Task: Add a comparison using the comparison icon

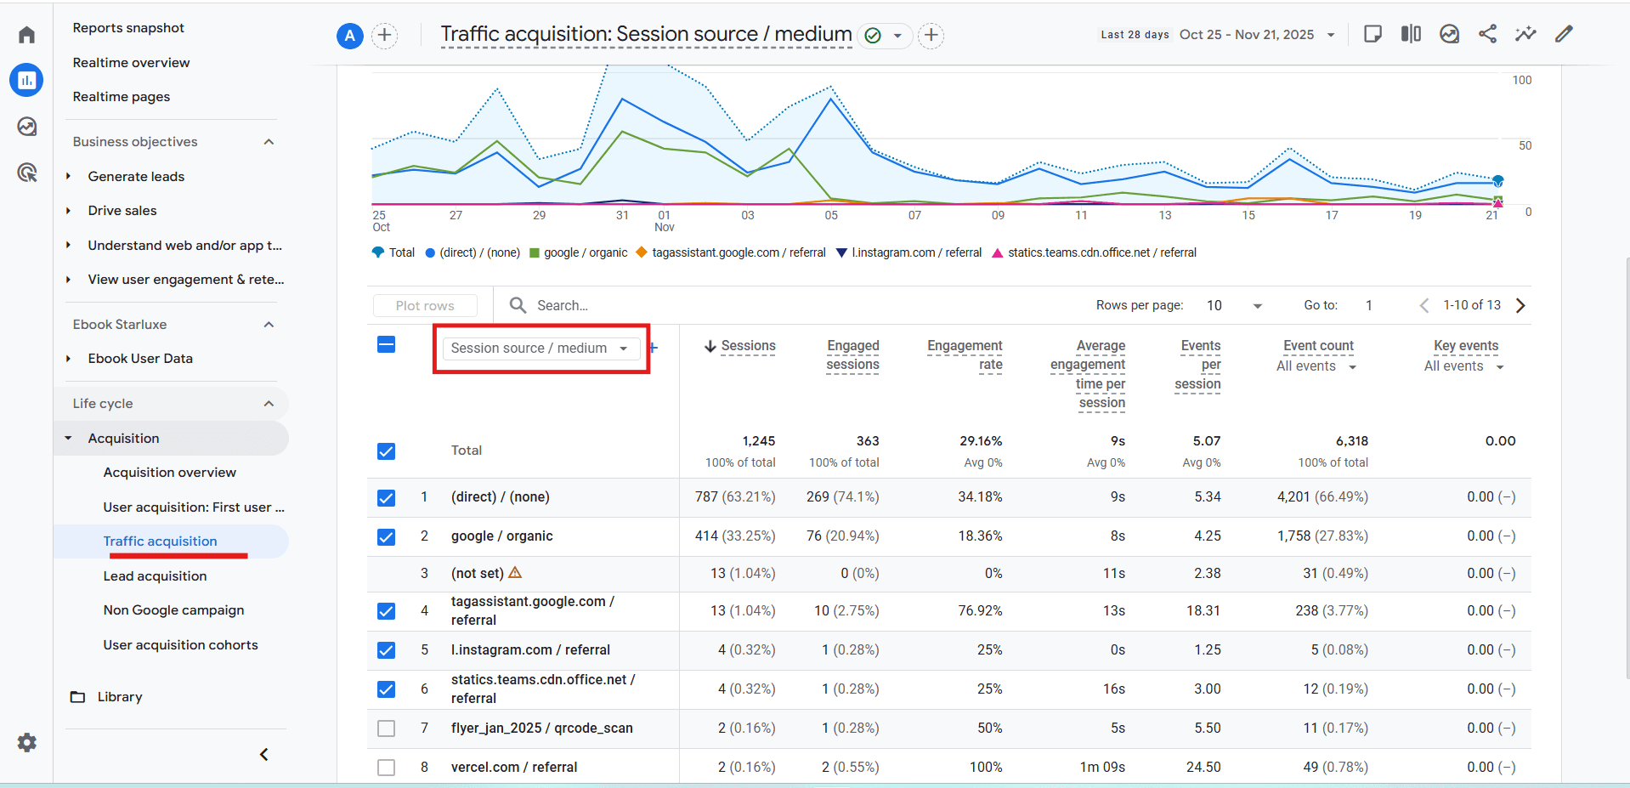Action: (1411, 34)
